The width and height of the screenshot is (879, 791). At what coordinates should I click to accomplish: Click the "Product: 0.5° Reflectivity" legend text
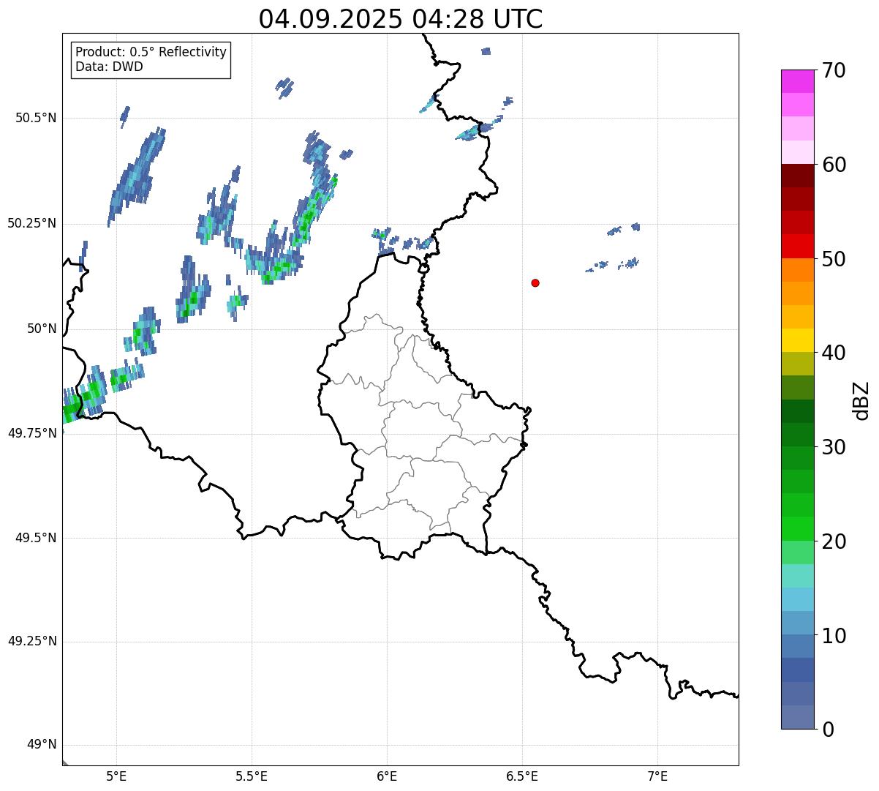coord(151,53)
